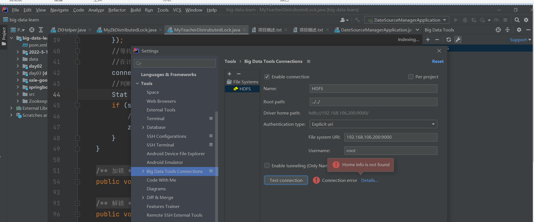Click the Run application play icon
The height and width of the screenshot is (222, 534).
[456, 20]
